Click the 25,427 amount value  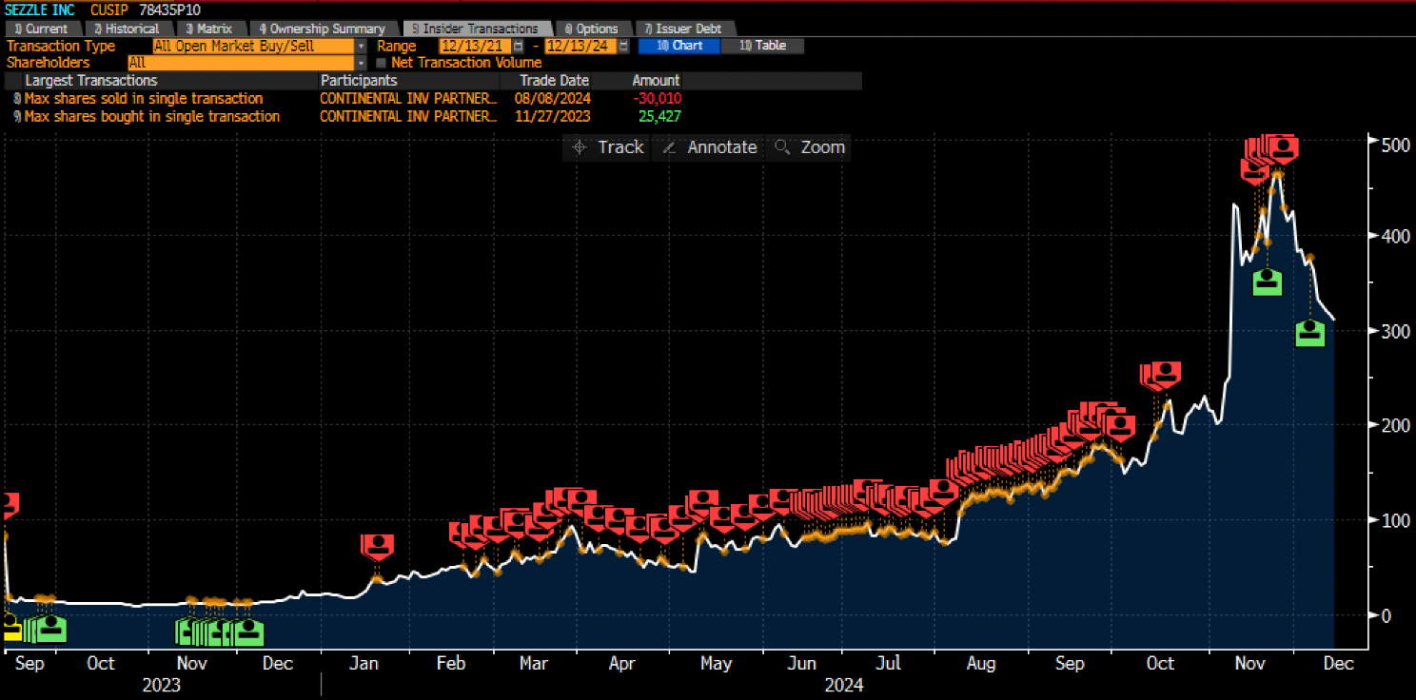pos(659,116)
